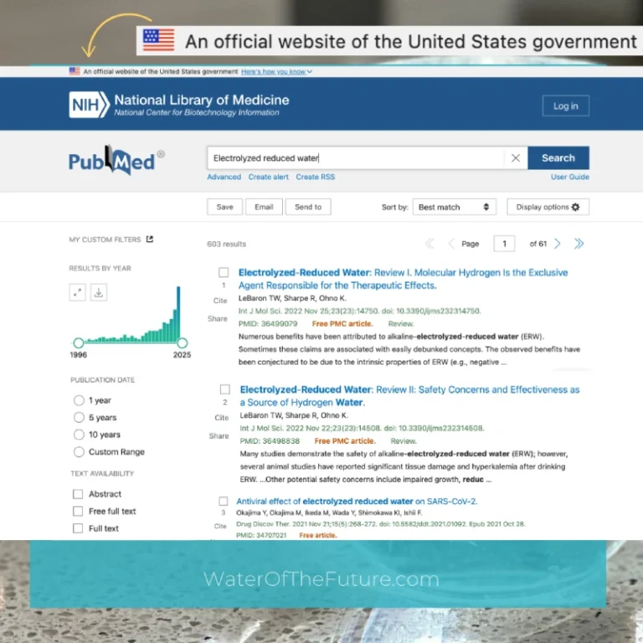This screenshot has width=643, height=643.
Task: Open the Send to menu
Action: click(308, 207)
